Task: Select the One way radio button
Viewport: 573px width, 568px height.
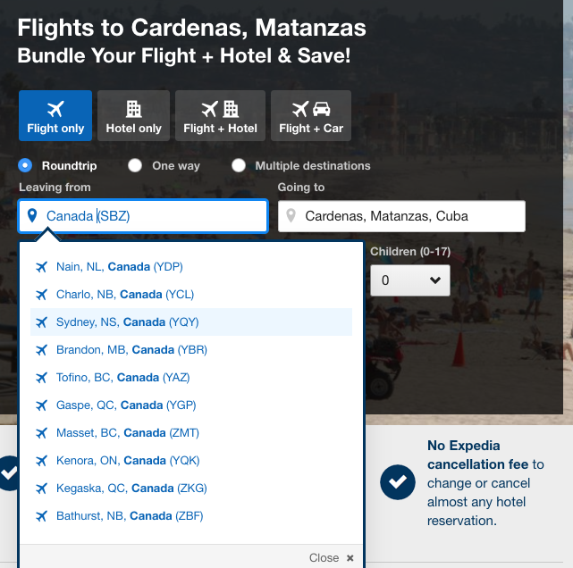Action: coord(135,165)
